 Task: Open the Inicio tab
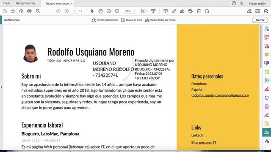pos(7,3)
